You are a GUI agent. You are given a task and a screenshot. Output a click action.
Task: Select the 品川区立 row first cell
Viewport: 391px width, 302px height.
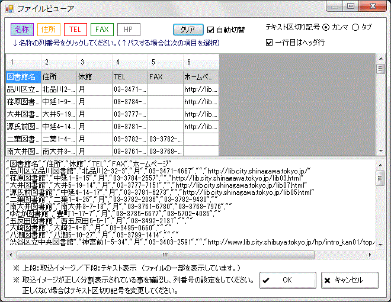pyautogui.click(x=23, y=89)
